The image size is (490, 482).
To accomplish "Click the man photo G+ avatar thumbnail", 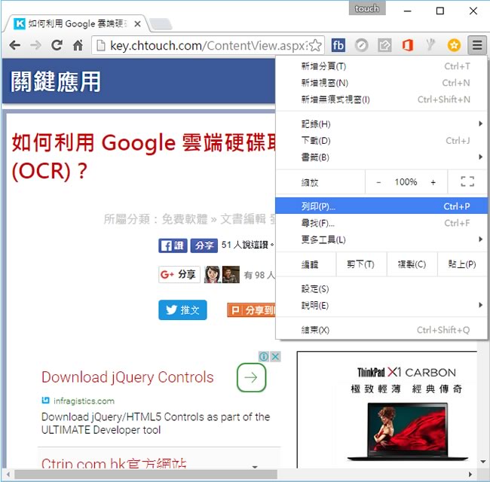I will (x=231, y=274).
